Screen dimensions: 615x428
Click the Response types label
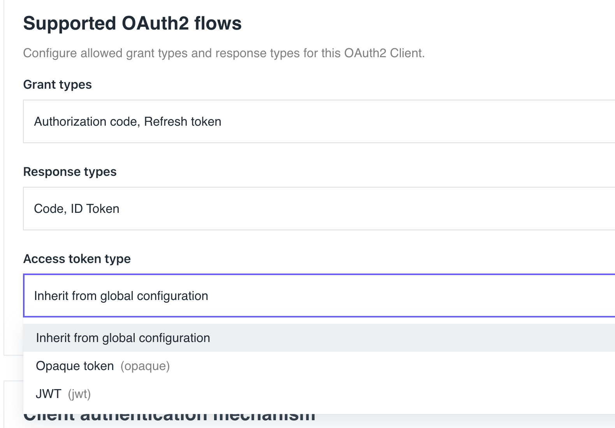(70, 172)
